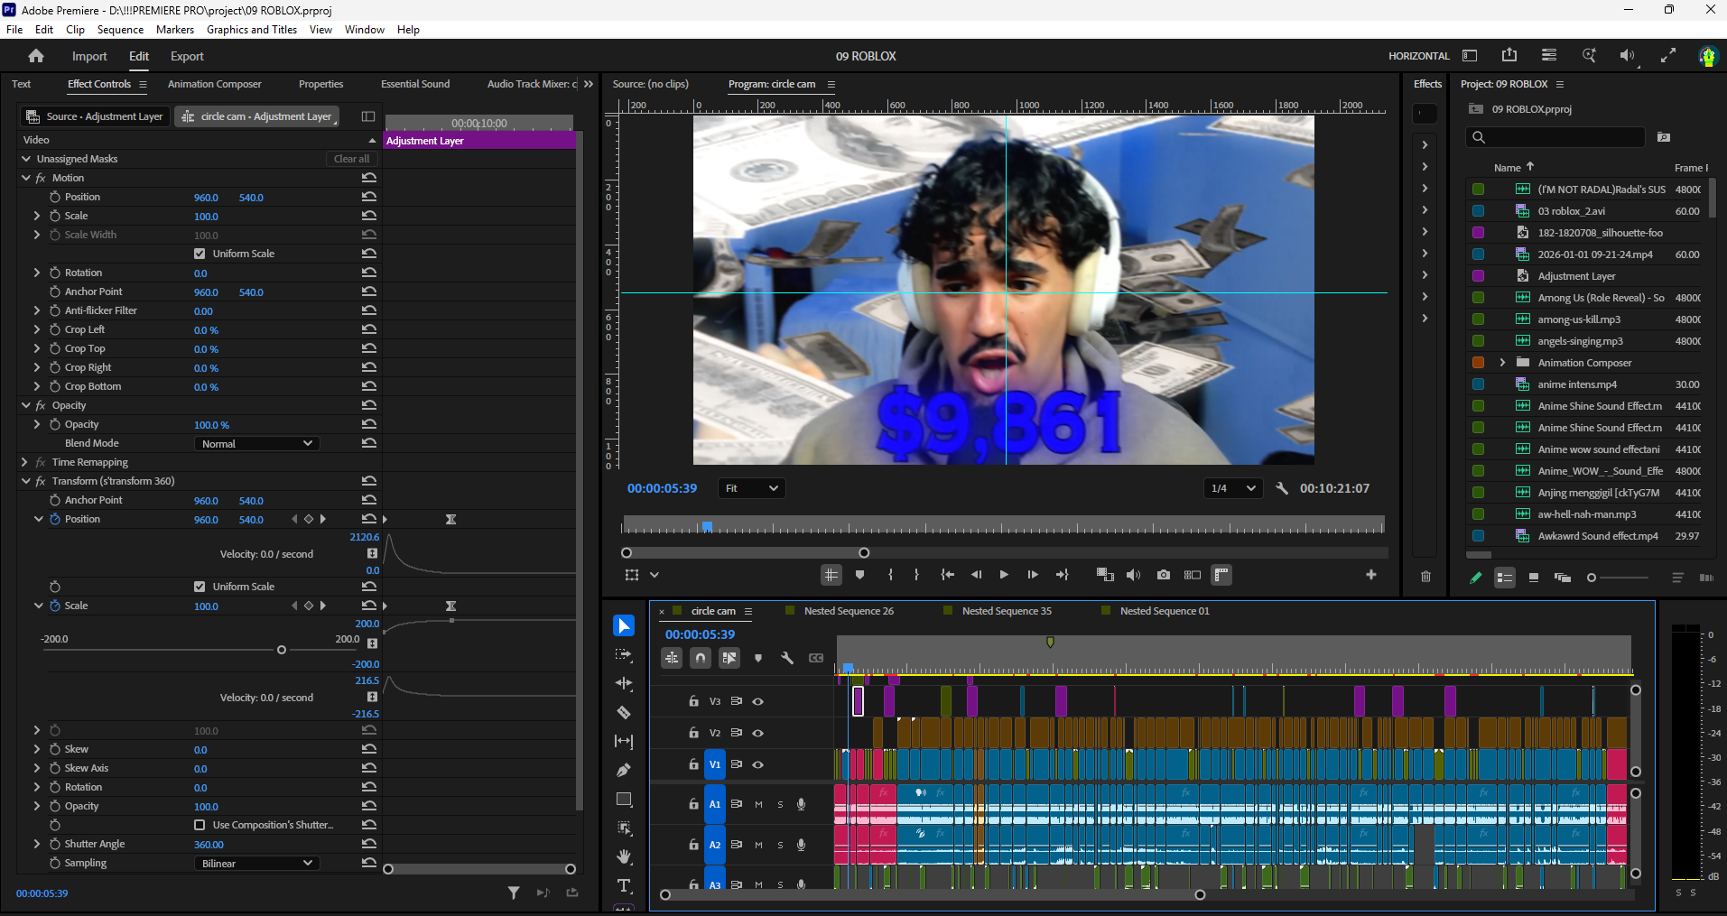Viewport: 1727px width, 916px height.
Task: Play the sequence in Program Monitor
Action: (1004, 575)
